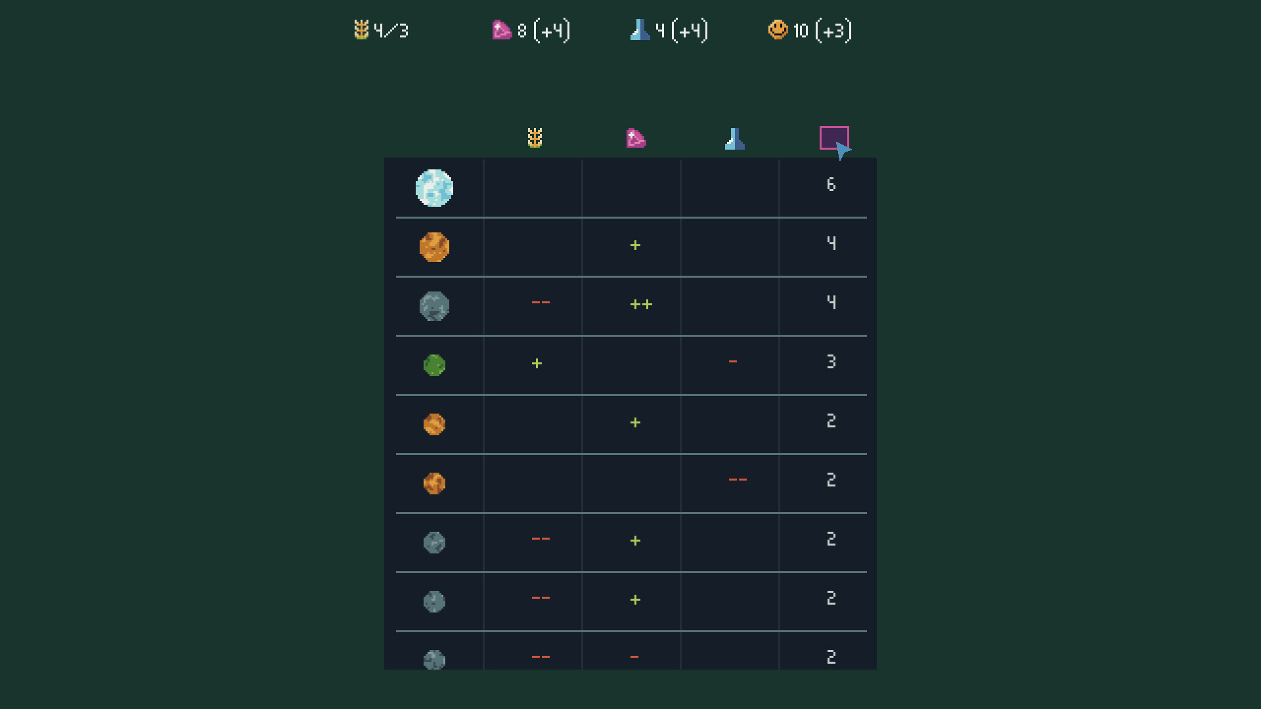This screenshot has width=1261, height=709.
Task: Sort table by the wheat food column header
Action: (535, 138)
